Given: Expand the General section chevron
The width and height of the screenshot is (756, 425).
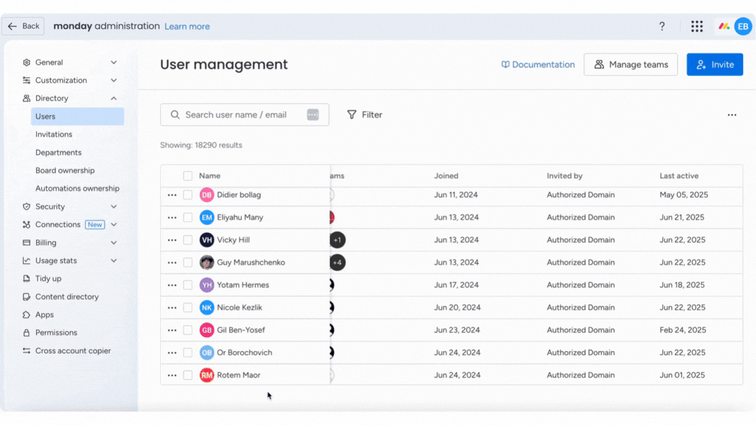Looking at the screenshot, I should [x=114, y=62].
